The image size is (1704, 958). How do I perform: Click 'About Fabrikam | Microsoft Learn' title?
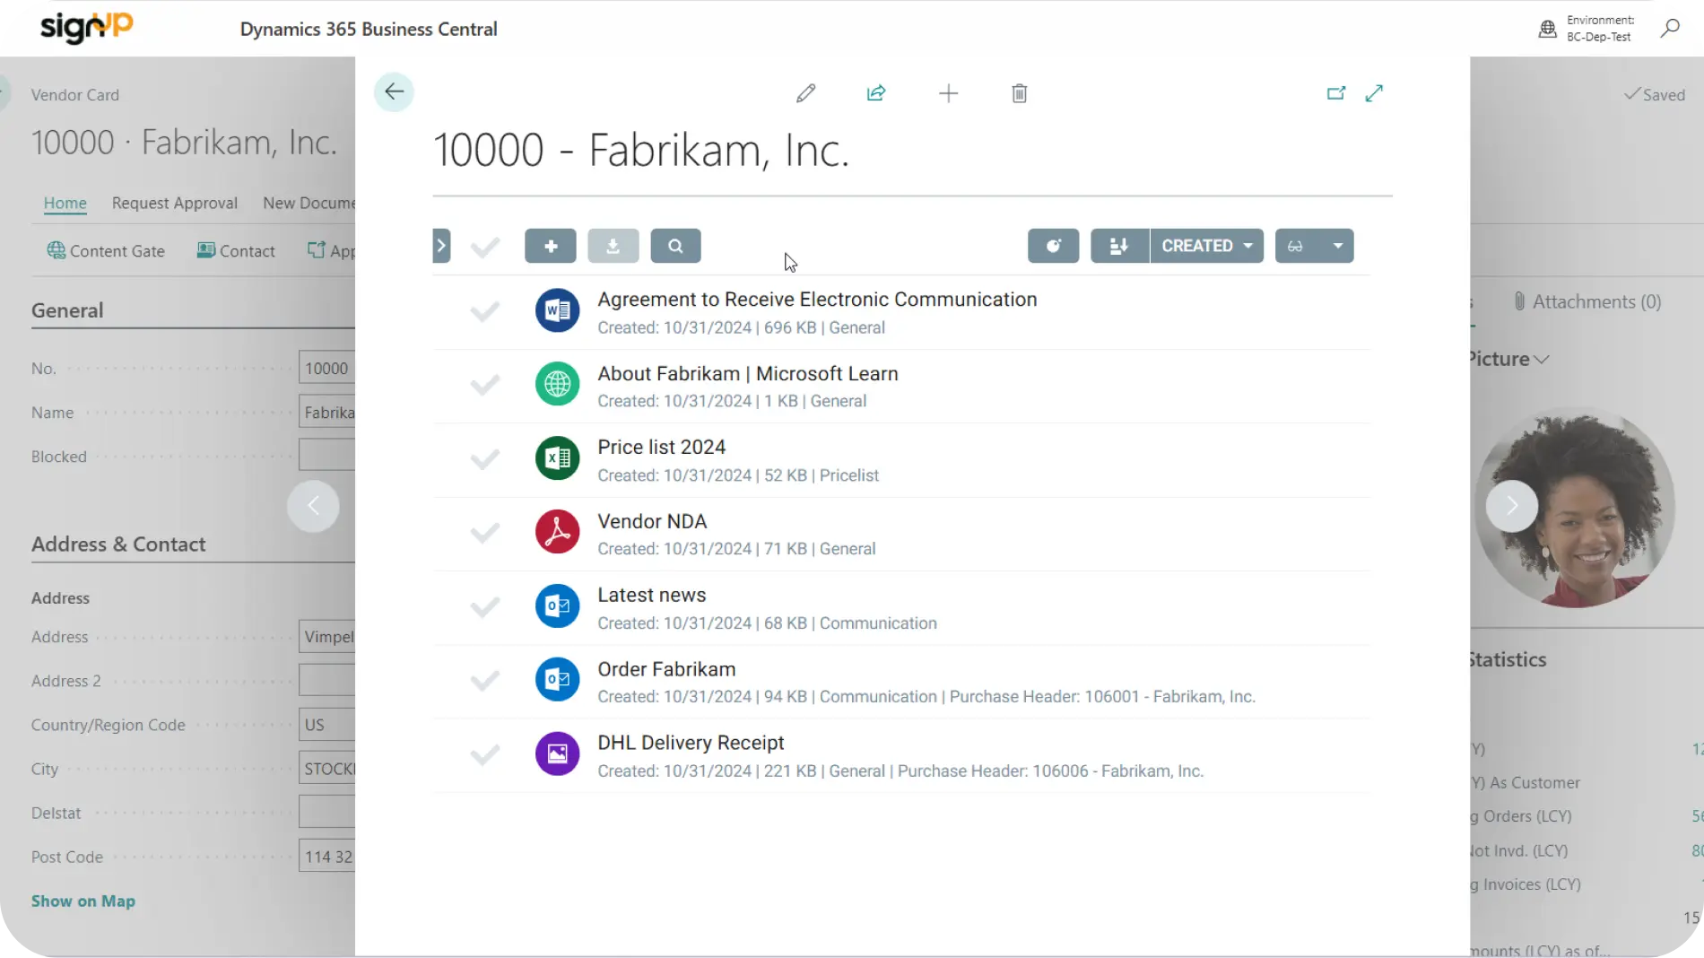click(748, 373)
